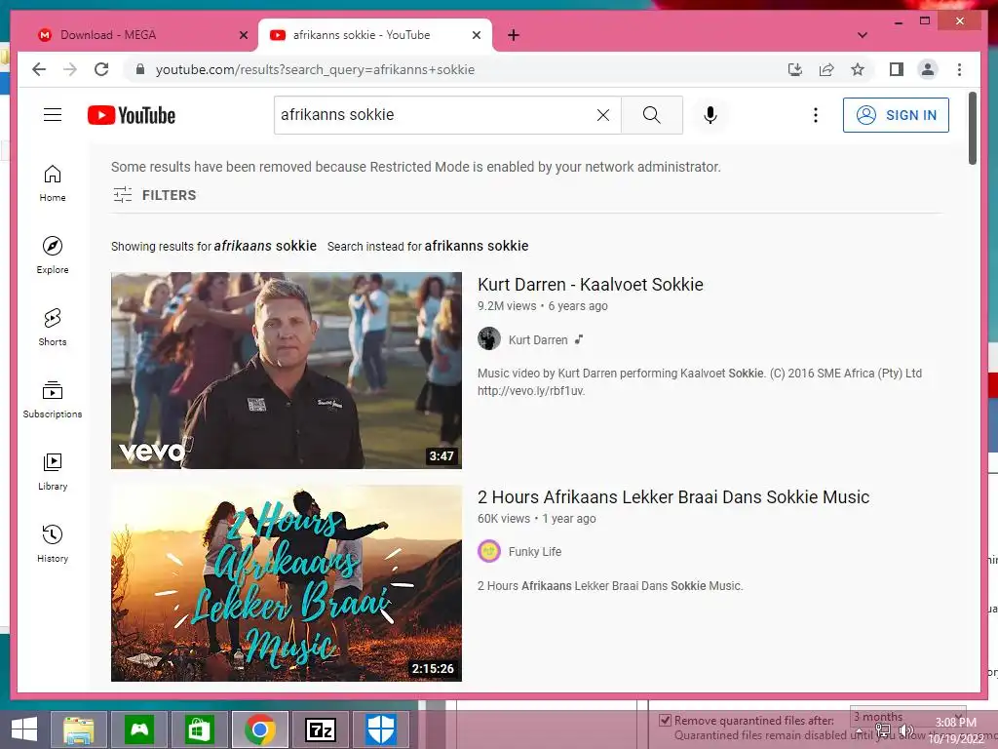Bookmark this page with the star icon
The image size is (998, 749).
tap(858, 69)
